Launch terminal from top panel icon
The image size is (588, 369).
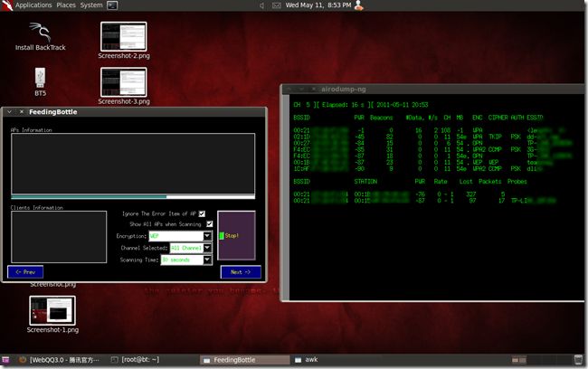[x=112, y=5]
